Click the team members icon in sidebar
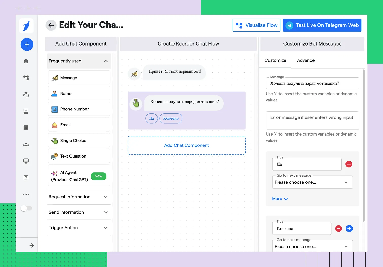Viewport: 383px width, 267px height. pos(26,145)
